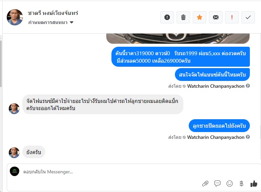
Task: Delete conversation using trash icon
Action: (x=183, y=17)
